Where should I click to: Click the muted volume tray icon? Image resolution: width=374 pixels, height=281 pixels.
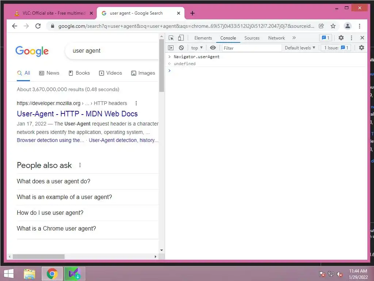[x=339, y=274]
